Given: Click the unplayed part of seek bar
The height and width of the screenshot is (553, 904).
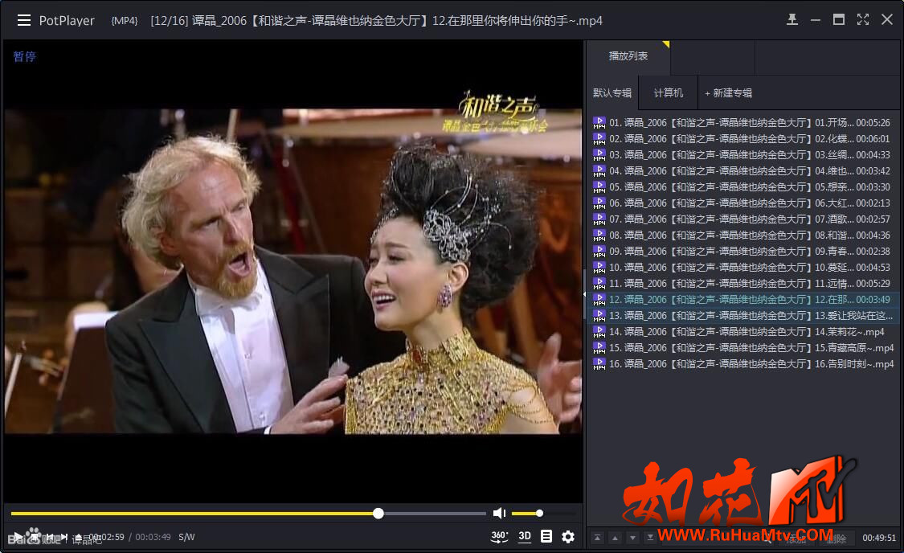Looking at the screenshot, I should tap(436, 513).
